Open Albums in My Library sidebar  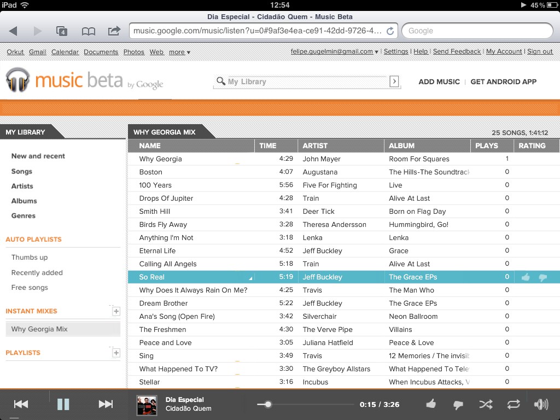(24, 201)
